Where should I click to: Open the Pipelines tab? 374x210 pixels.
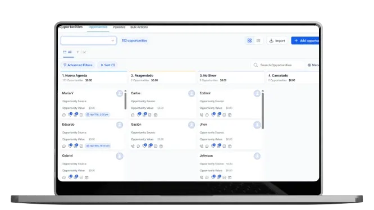pyautogui.click(x=119, y=27)
